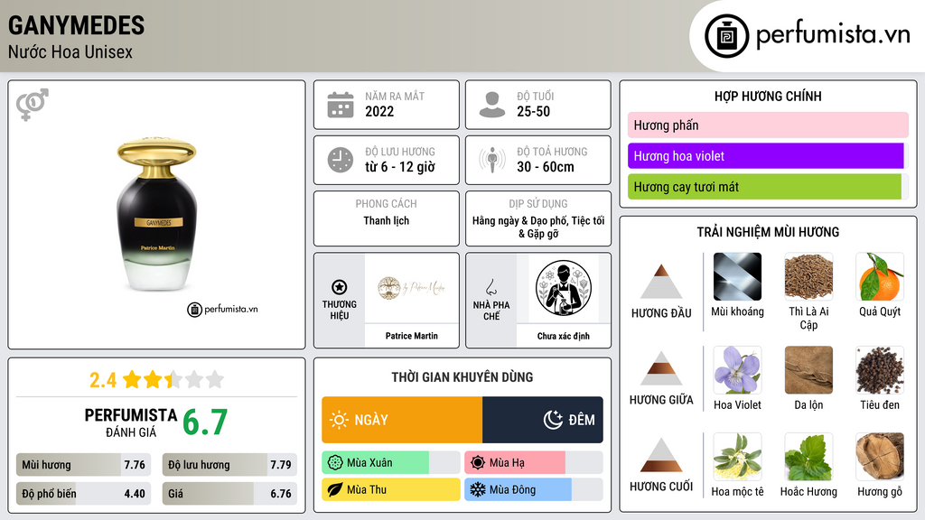The width and height of the screenshot is (925, 520).
Task: Click the sillage icon beside Độ toả hương
Action: click(x=492, y=160)
